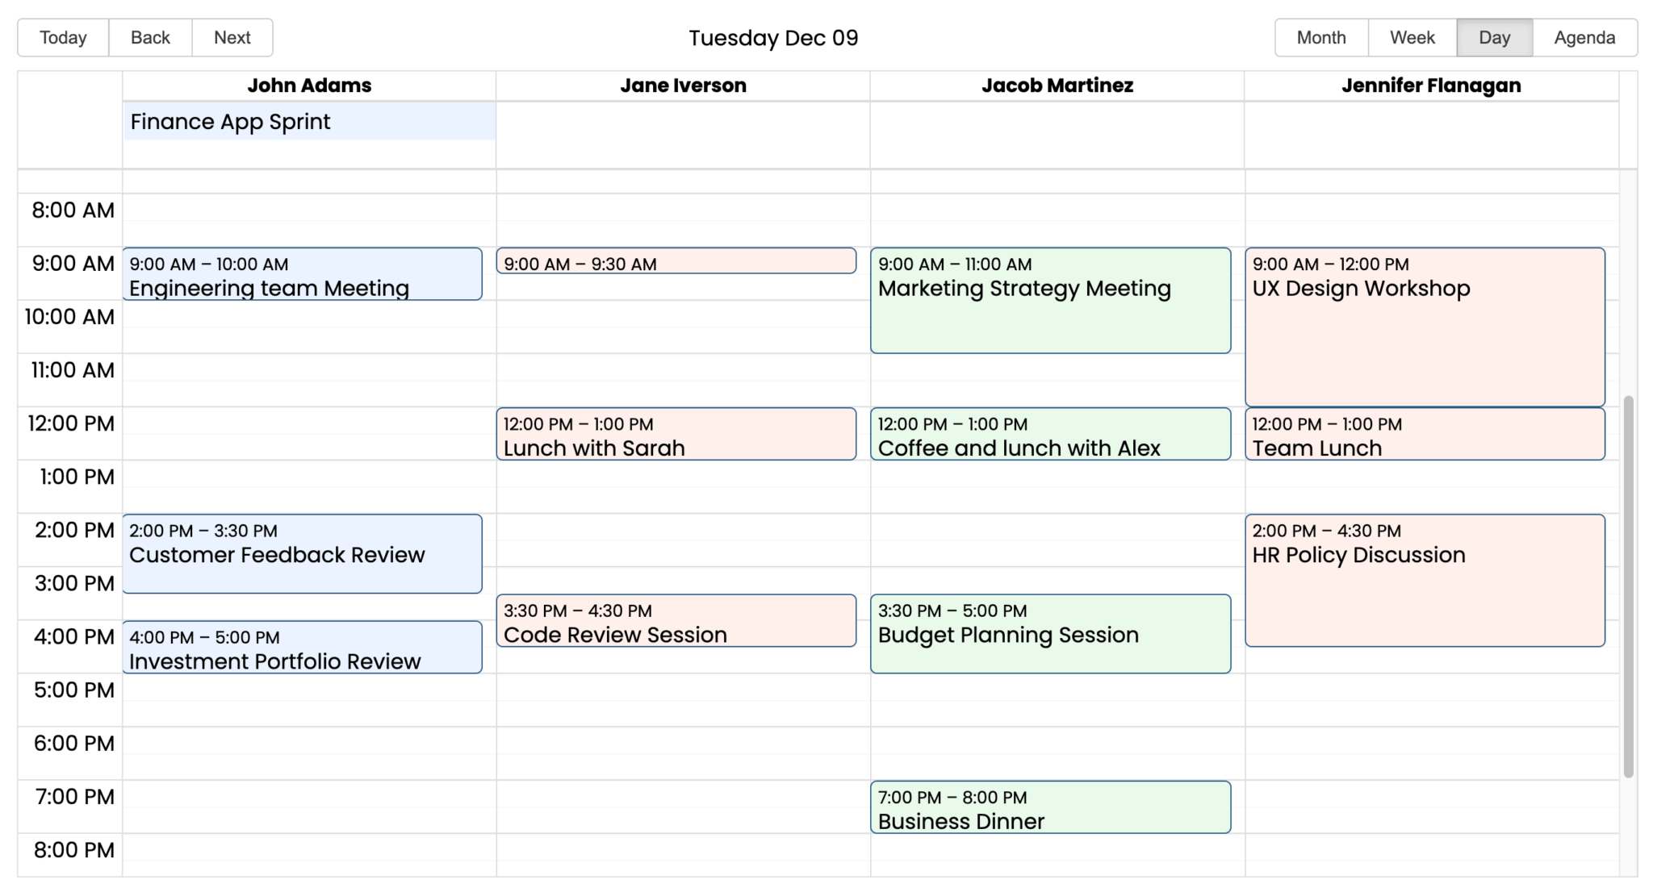Open the Agenda view
Image resolution: width=1653 pixels, height=892 pixels.
(1584, 38)
